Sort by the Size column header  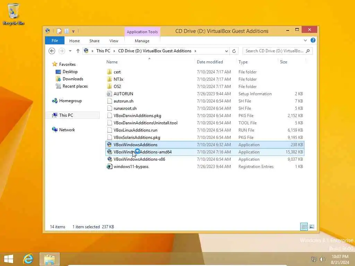(x=284, y=62)
